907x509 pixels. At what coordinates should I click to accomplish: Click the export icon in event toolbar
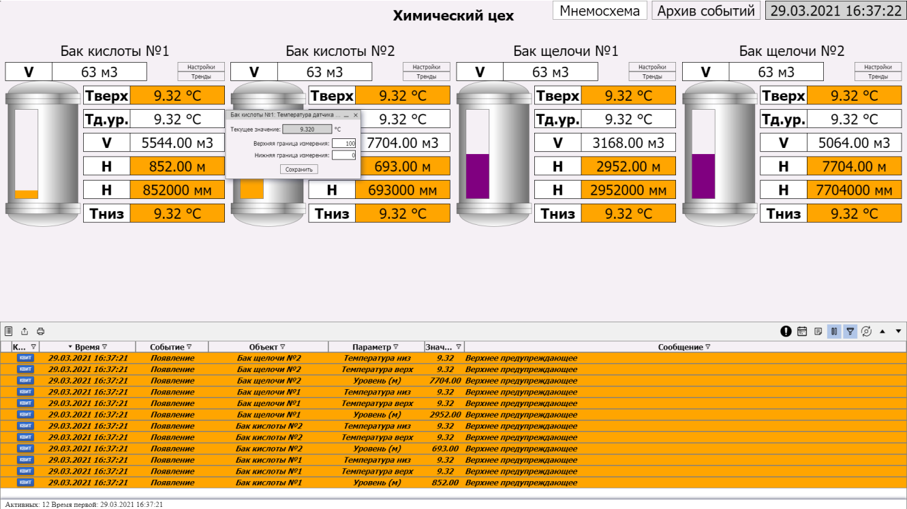pyautogui.click(x=25, y=331)
